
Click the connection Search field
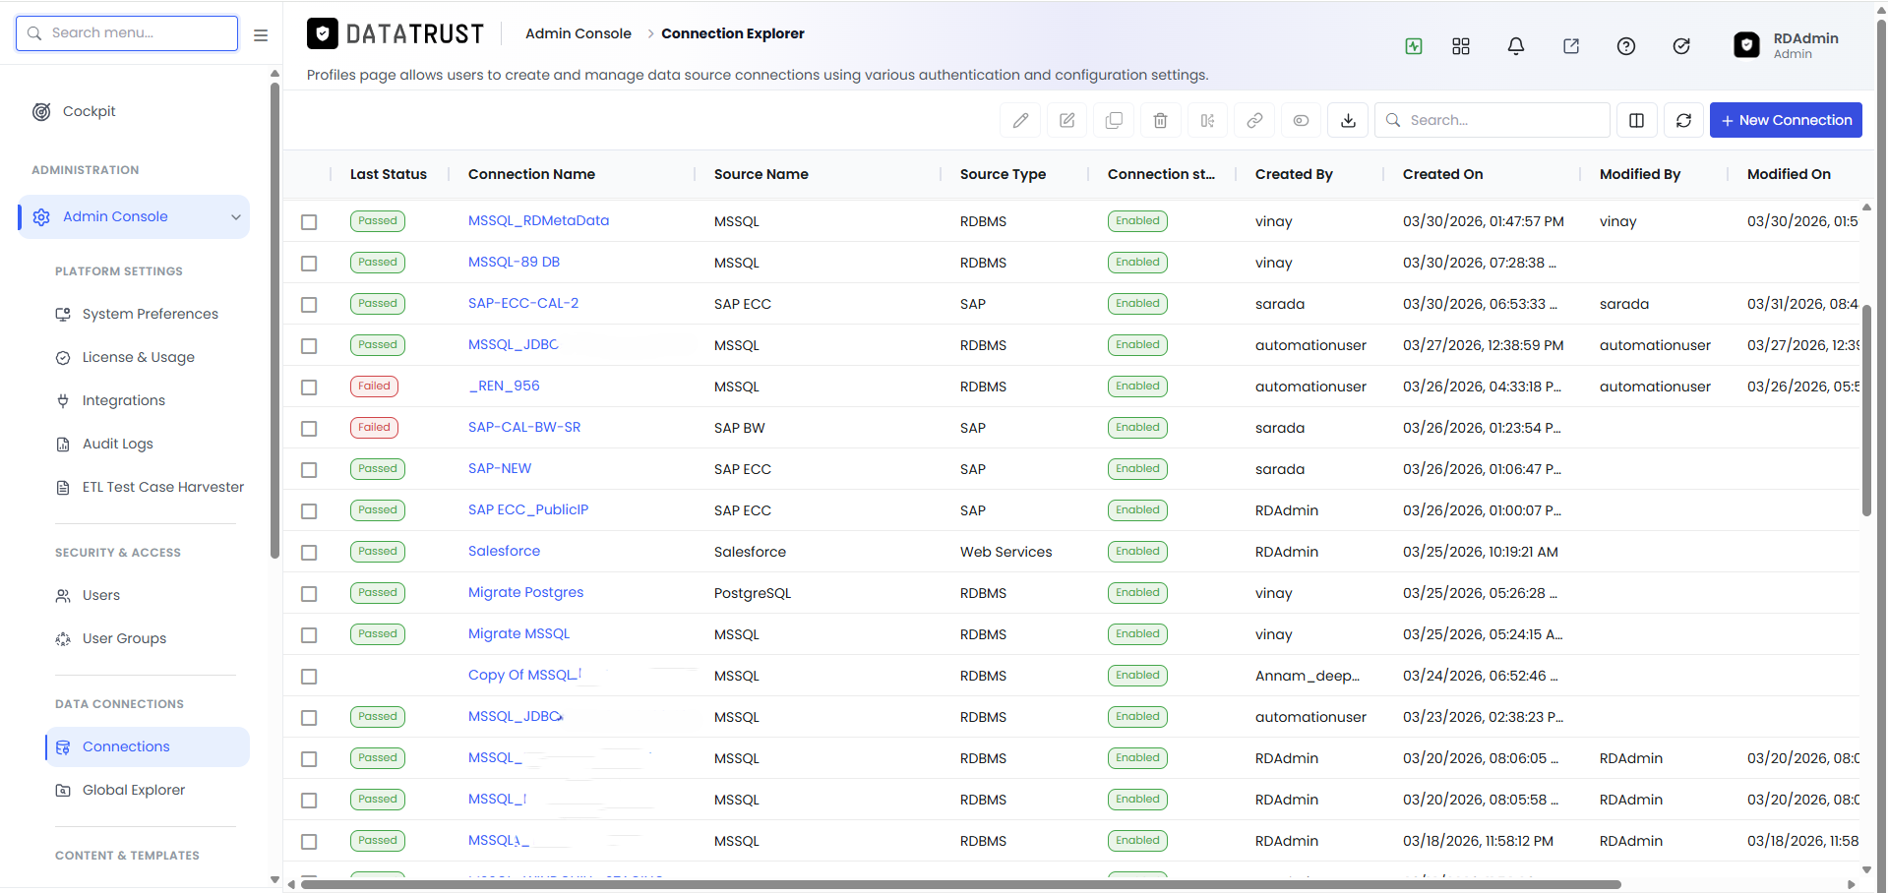pos(1492,120)
